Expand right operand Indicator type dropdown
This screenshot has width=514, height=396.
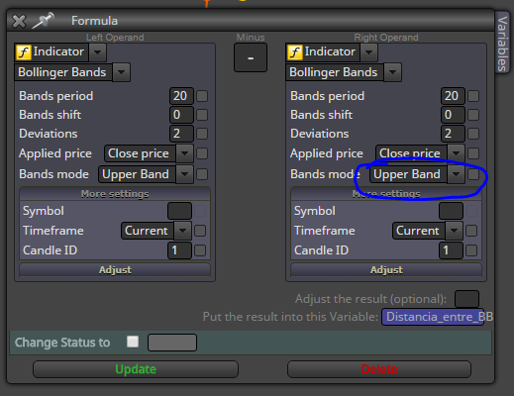(368, 52)
